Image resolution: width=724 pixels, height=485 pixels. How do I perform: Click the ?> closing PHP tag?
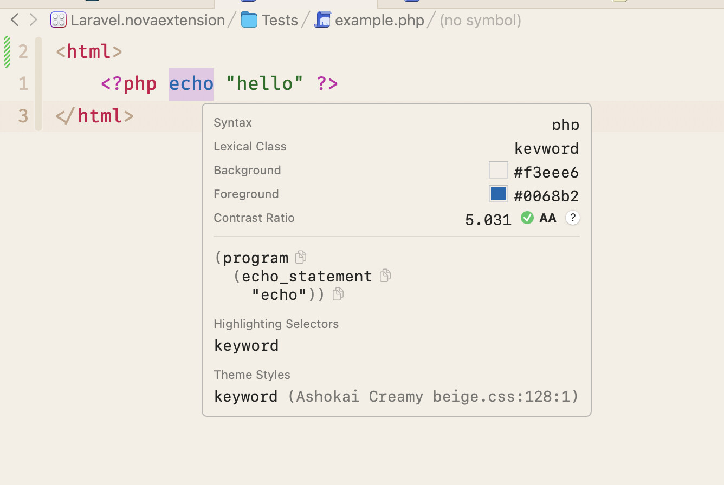coord(327,83)
